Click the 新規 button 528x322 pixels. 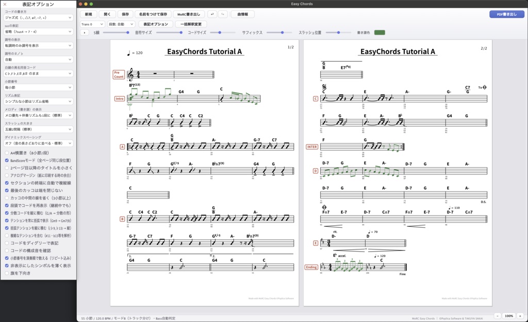[x=89, y=14]
